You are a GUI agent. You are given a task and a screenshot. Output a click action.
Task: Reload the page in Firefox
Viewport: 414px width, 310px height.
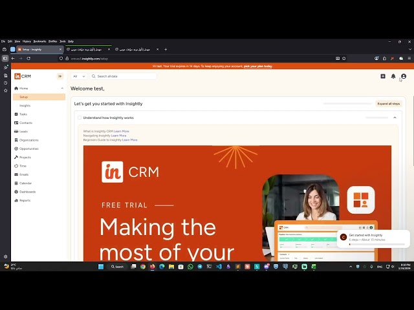coord(28,59)
